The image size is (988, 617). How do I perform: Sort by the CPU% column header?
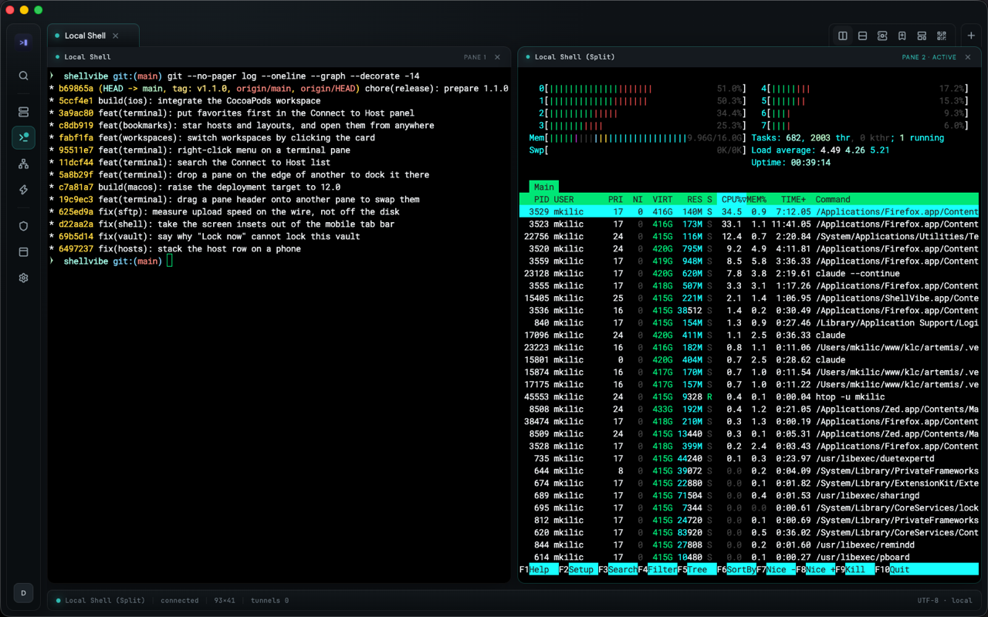pos(734,199)
